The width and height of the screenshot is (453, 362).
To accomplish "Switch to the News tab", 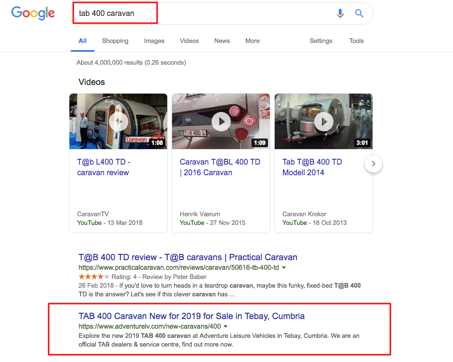I will [x=222, y=41].
